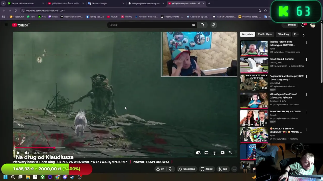
Task: Play the video
Action: pos(18,153)
